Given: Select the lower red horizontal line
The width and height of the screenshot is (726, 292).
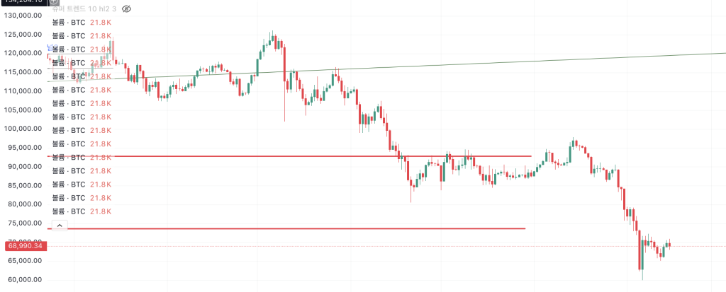Looking at the screenshot, I should tap(319, 228).
